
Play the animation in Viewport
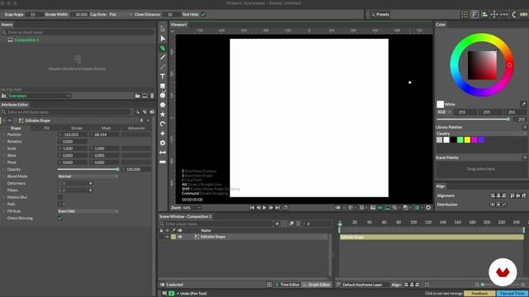(x=264, y=208)
